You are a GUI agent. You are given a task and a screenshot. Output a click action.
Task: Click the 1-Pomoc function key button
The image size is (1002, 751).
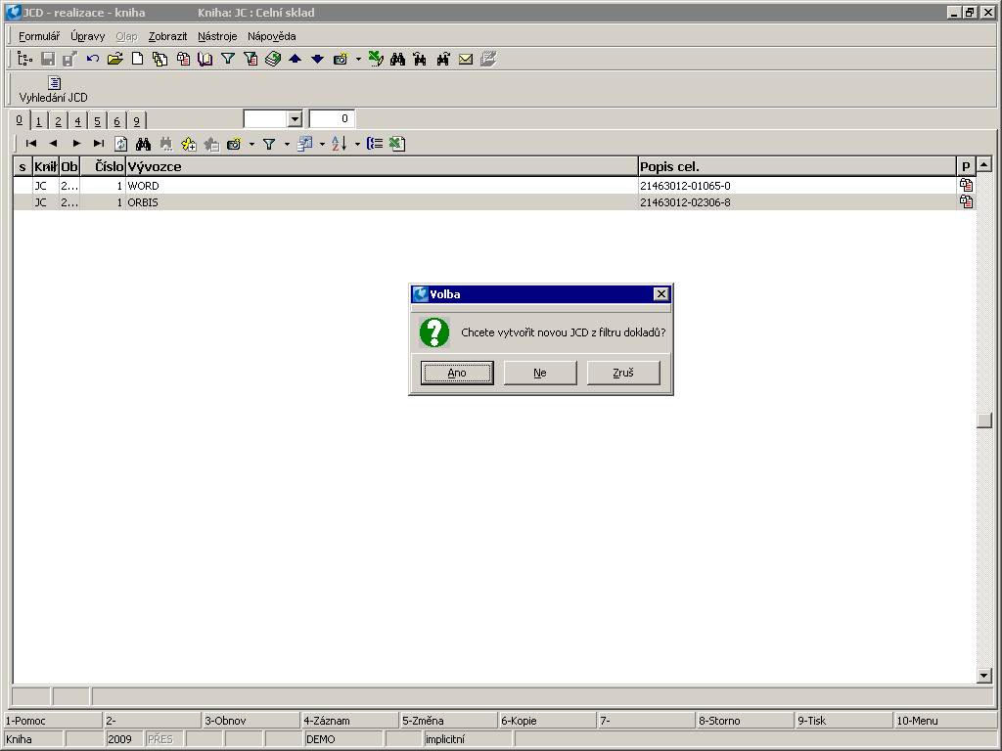point(53,721)
